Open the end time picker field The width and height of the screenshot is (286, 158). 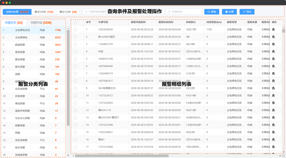click(184, 12)
